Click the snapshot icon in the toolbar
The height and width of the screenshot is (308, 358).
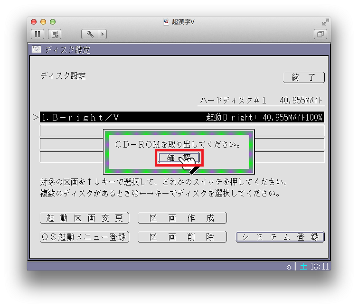55,34
